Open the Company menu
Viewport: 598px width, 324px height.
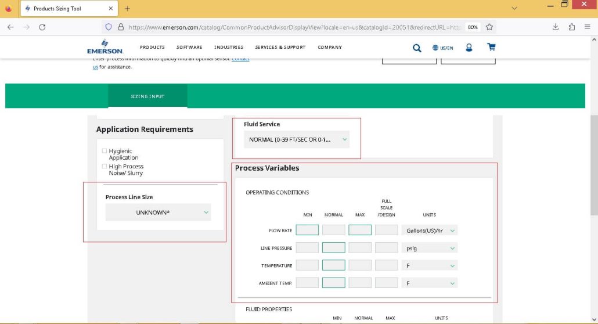(x=330, y=47)
